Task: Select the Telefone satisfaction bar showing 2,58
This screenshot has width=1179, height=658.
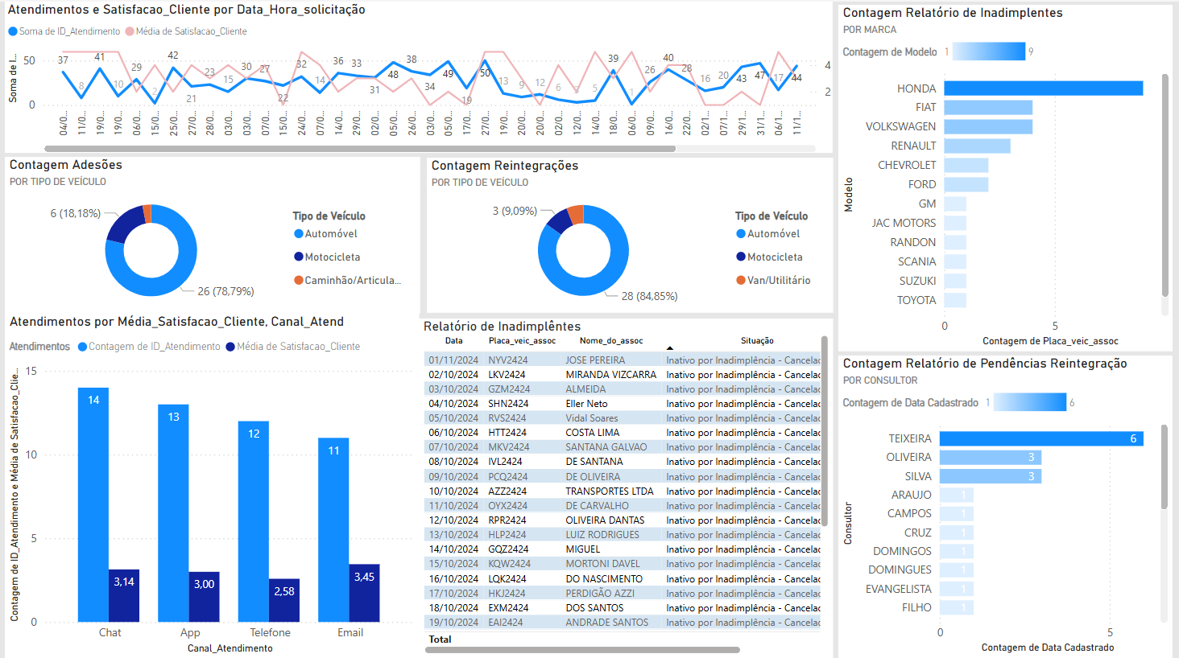Action: point(284,601)
